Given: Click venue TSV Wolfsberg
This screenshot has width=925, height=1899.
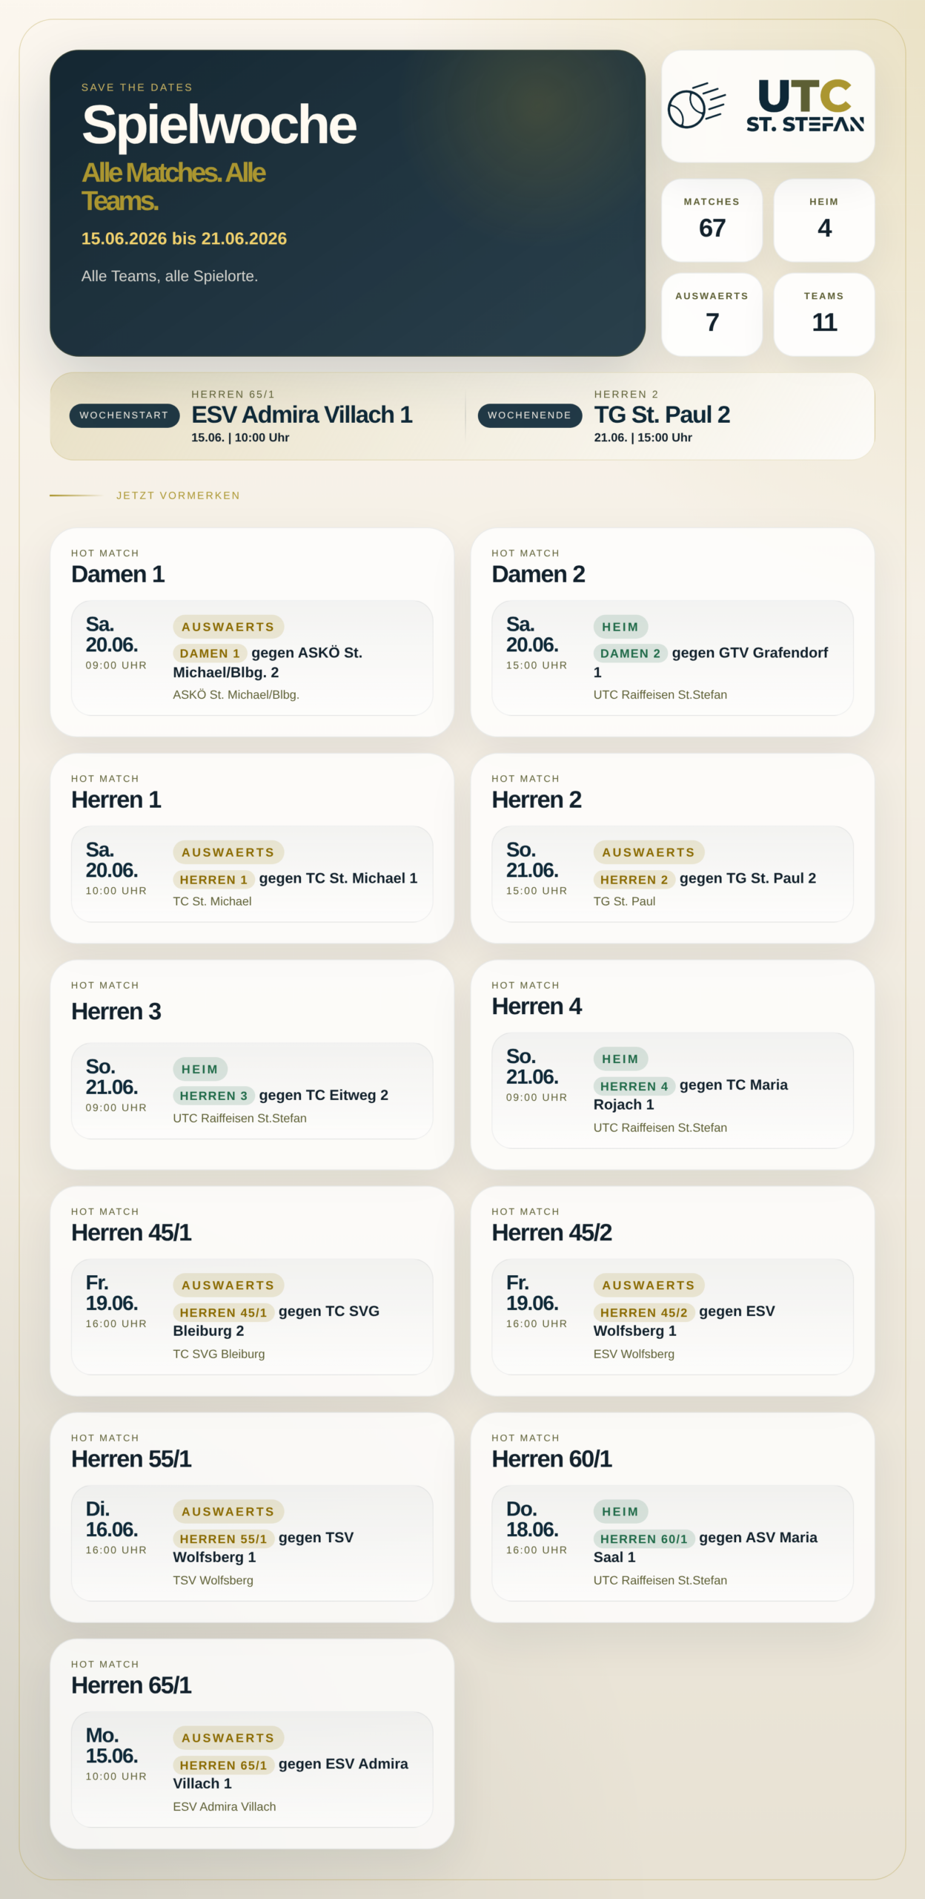Looking at the screenshot, I should (x=213, y=1580).
